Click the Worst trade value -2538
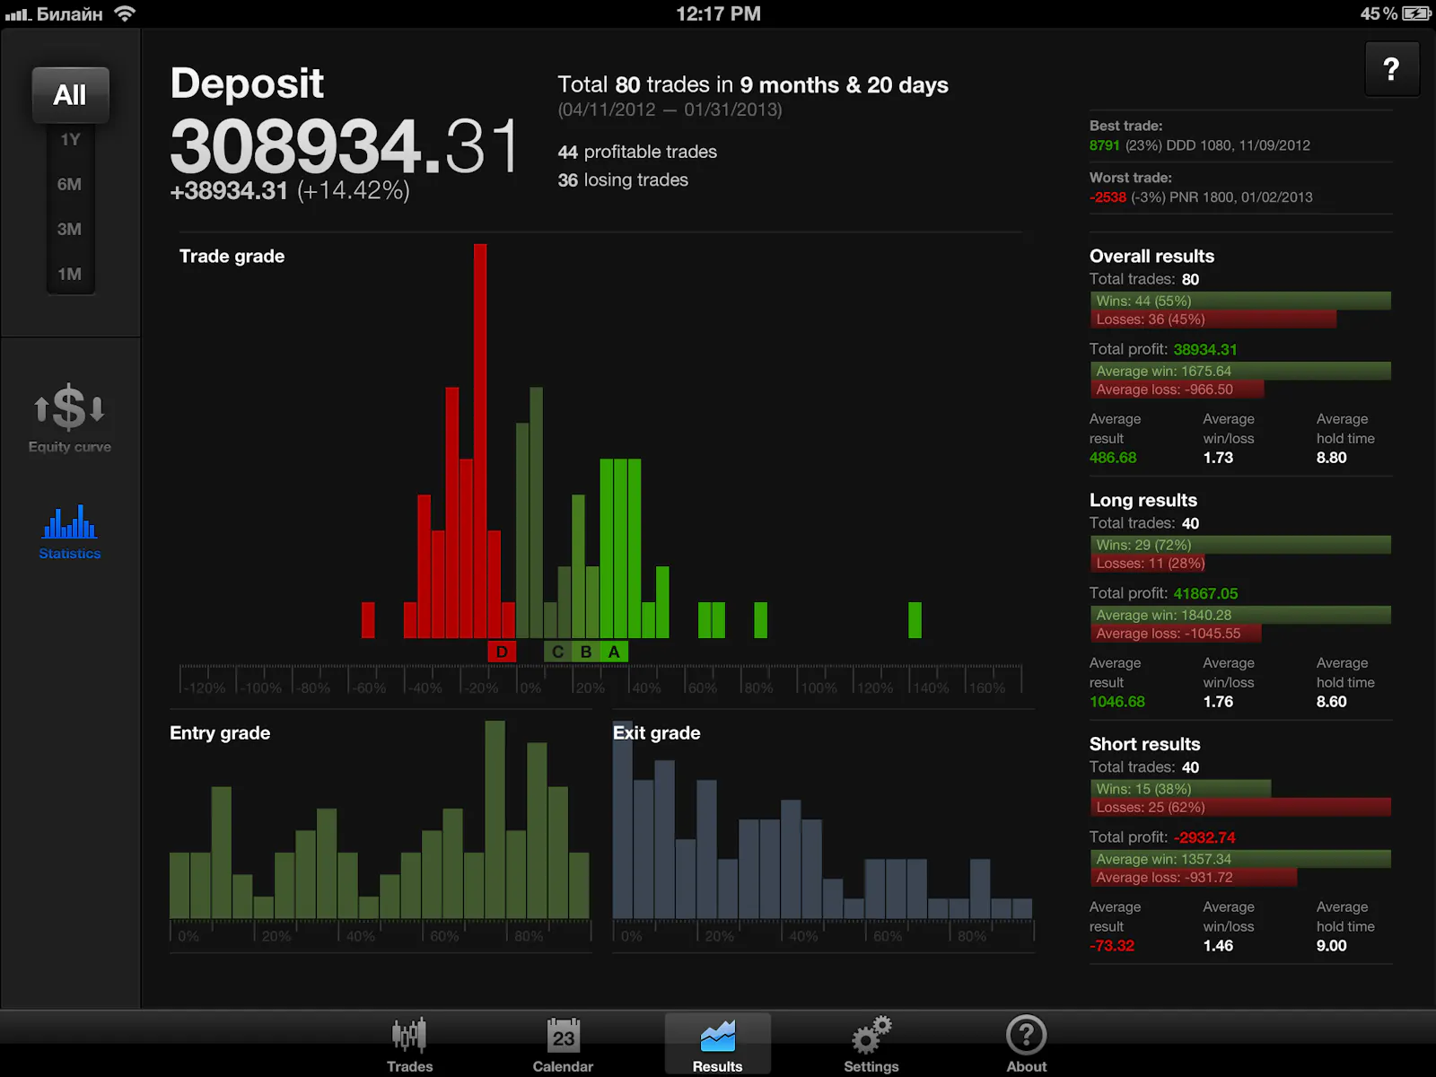This screenshot has height=1077, width=1436. pyautogui.click(x=1108, y=197)
